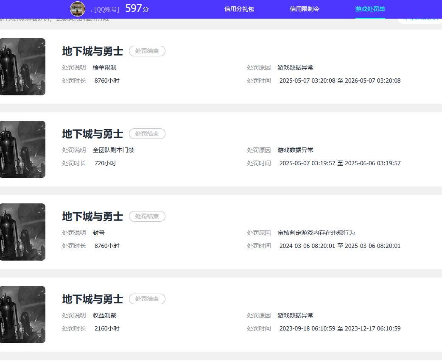Image resolution: width=442 pixels, height=361 pixels.
Task: Click the user avatar in the header
Action: point(78,9)
